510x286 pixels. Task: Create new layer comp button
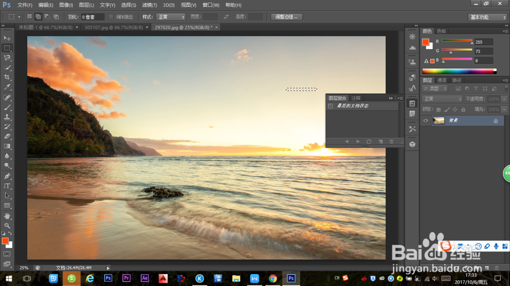click(380, 141)
